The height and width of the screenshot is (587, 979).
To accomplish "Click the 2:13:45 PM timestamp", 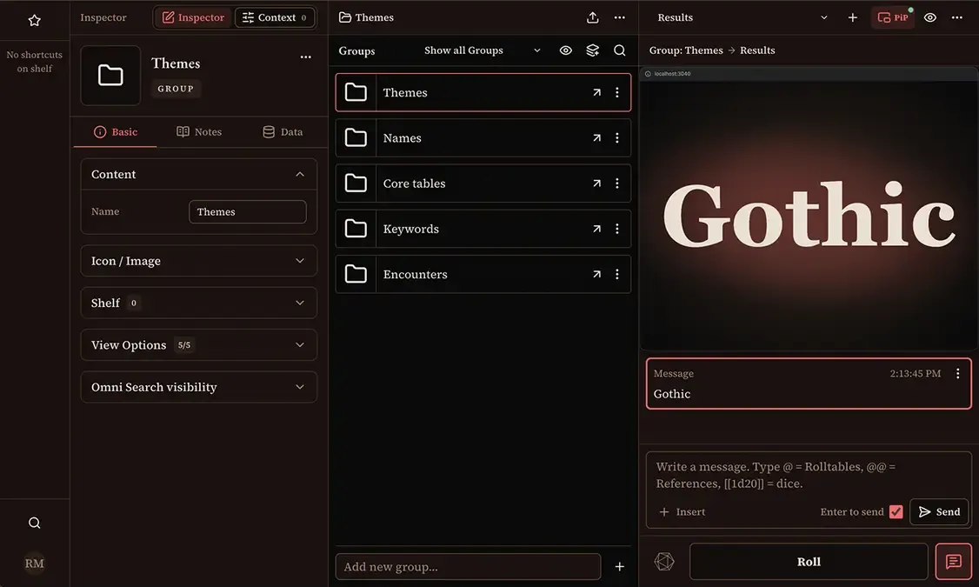I will coord(916,373).
